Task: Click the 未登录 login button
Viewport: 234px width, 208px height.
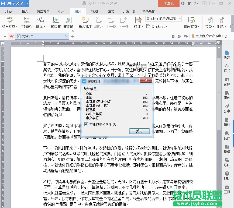Action: (x=169, y=3)
